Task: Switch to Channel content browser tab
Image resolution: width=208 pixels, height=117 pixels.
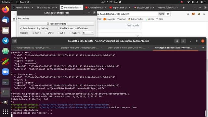Action: (95, 8)
